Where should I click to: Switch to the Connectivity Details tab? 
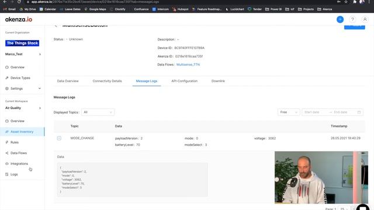tap(107, 81)
